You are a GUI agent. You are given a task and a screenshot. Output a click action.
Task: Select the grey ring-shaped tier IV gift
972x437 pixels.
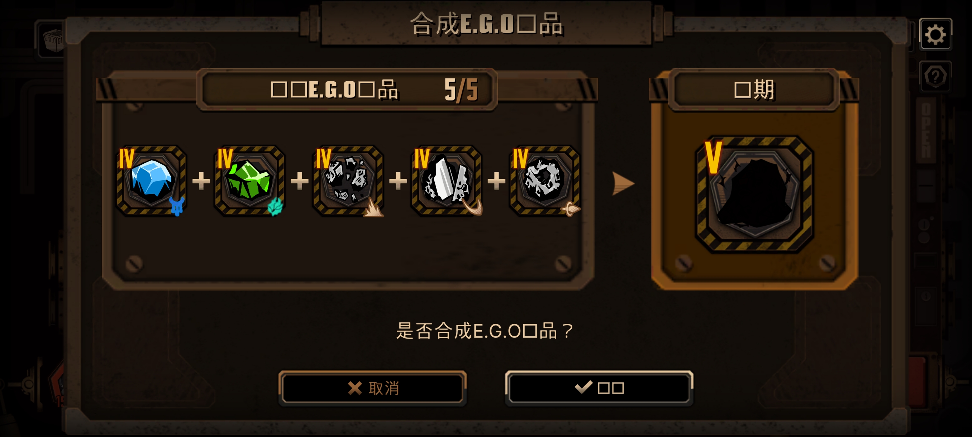click(x=544, y=181)
